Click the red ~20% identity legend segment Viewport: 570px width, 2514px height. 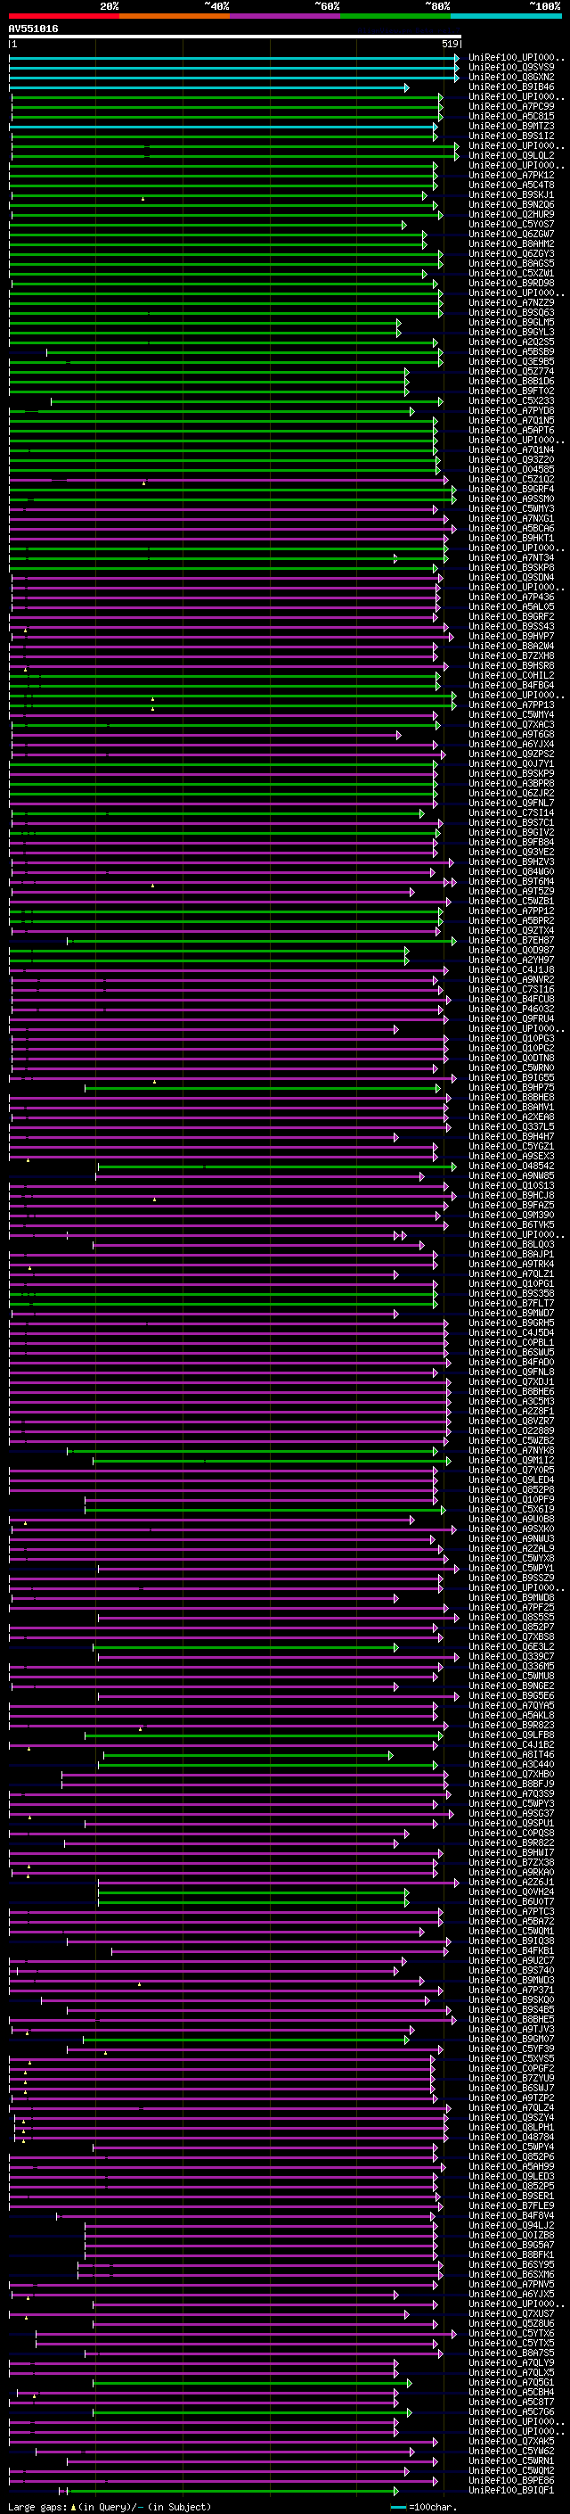(x=63, y=16)
